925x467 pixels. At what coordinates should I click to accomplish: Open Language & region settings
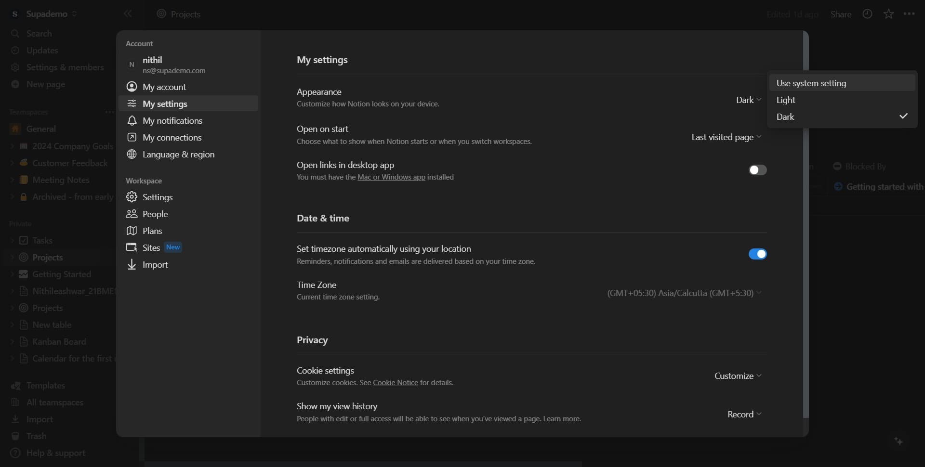(x=178, y=155)
